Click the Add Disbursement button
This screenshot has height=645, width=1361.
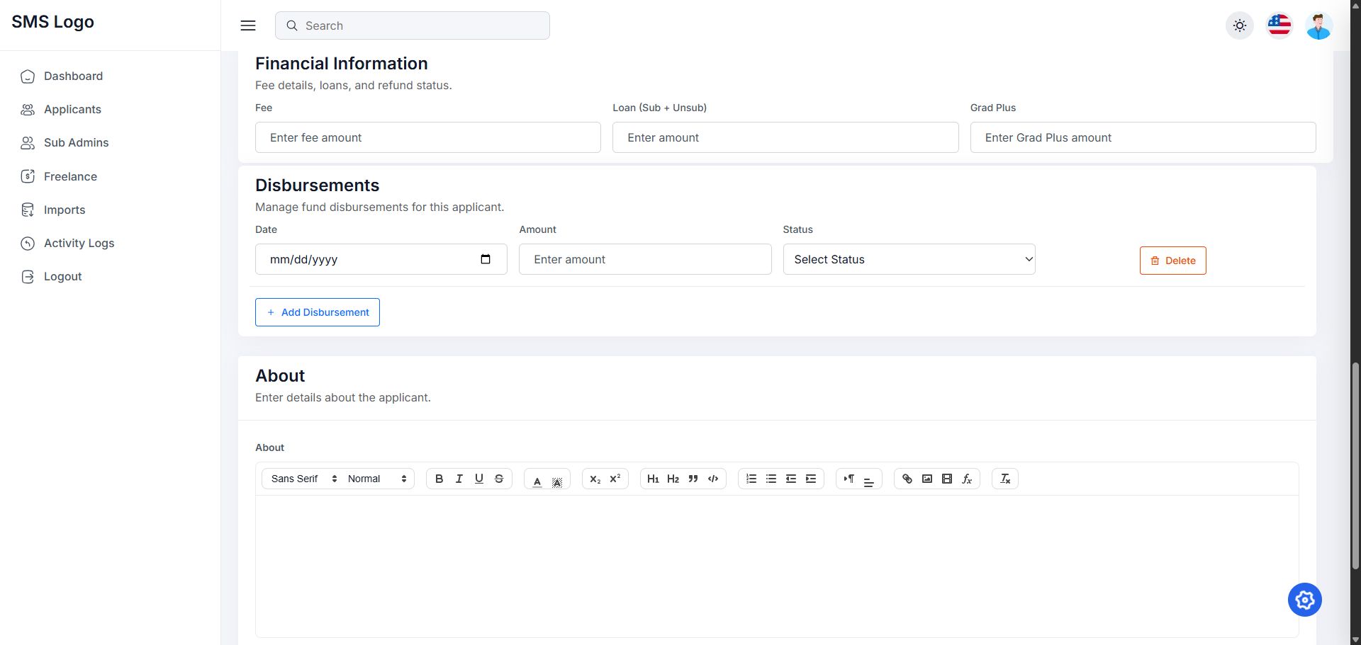pos(318,312)
